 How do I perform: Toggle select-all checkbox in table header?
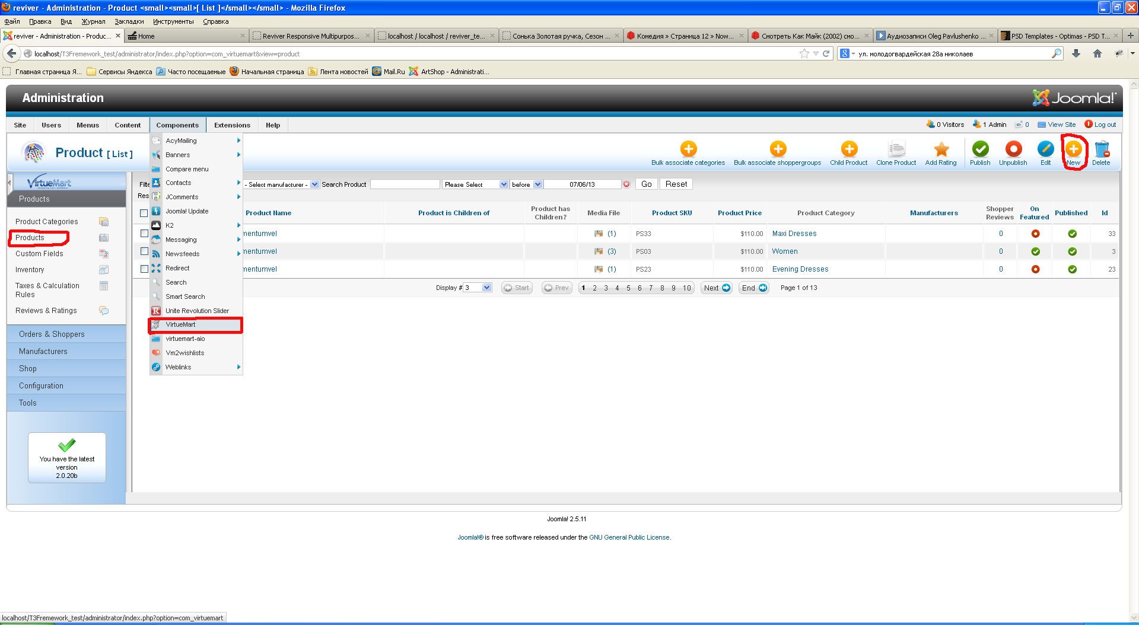point(144,213)
